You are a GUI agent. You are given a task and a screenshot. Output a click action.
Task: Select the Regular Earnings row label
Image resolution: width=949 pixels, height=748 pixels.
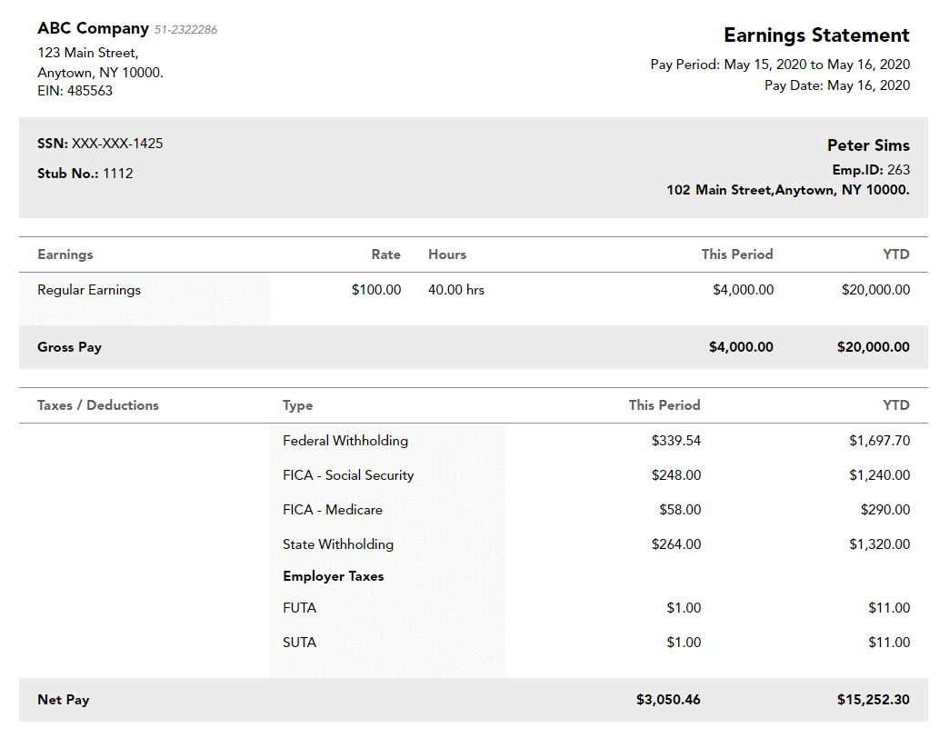[x=89, y=290]
